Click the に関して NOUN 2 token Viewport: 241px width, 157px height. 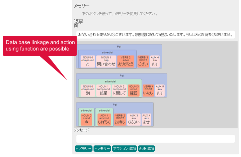(x=119, y=91)
